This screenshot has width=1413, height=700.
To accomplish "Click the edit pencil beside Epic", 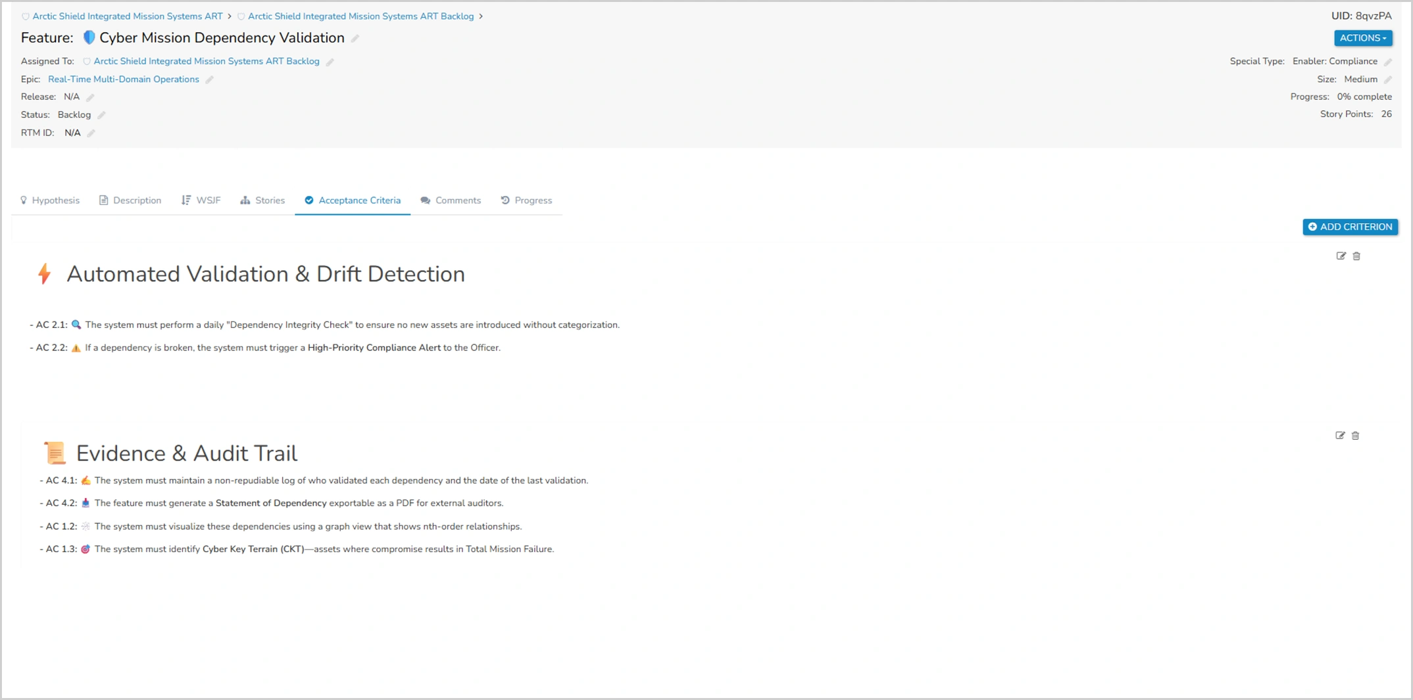I will tap(210, 80).
